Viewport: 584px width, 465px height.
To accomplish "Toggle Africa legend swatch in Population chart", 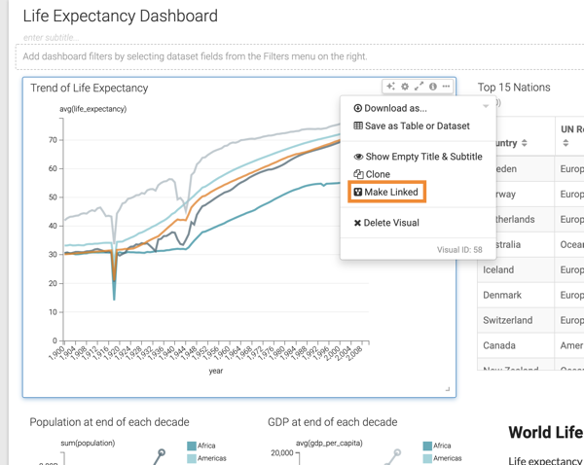I will click(193, 447).
